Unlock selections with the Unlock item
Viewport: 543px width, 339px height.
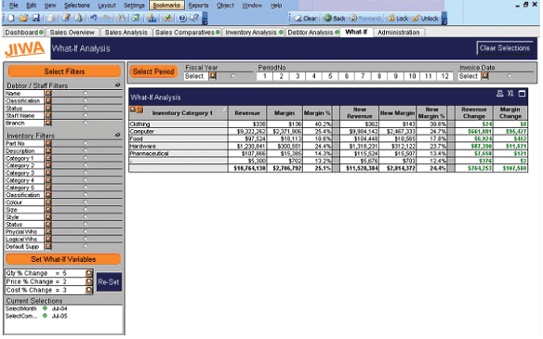(425, 19)
